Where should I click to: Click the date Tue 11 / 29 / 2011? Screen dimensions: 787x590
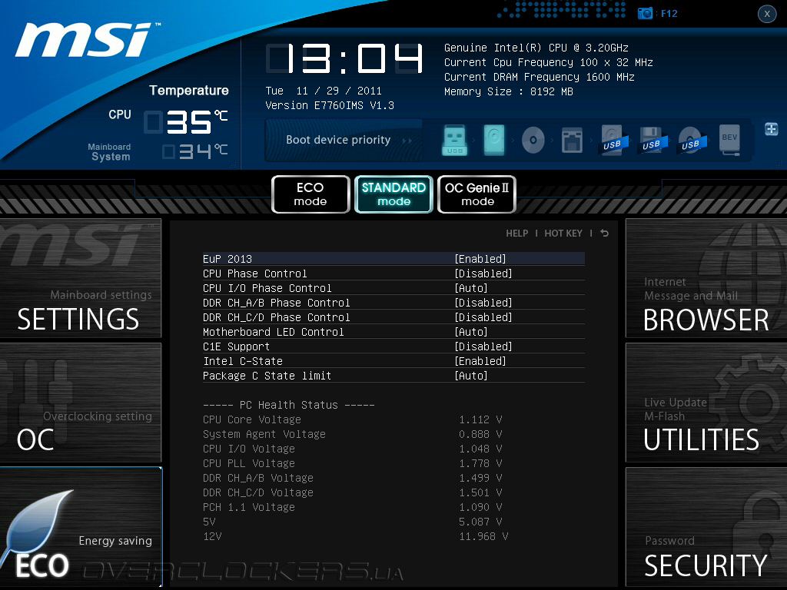point(324,91)
